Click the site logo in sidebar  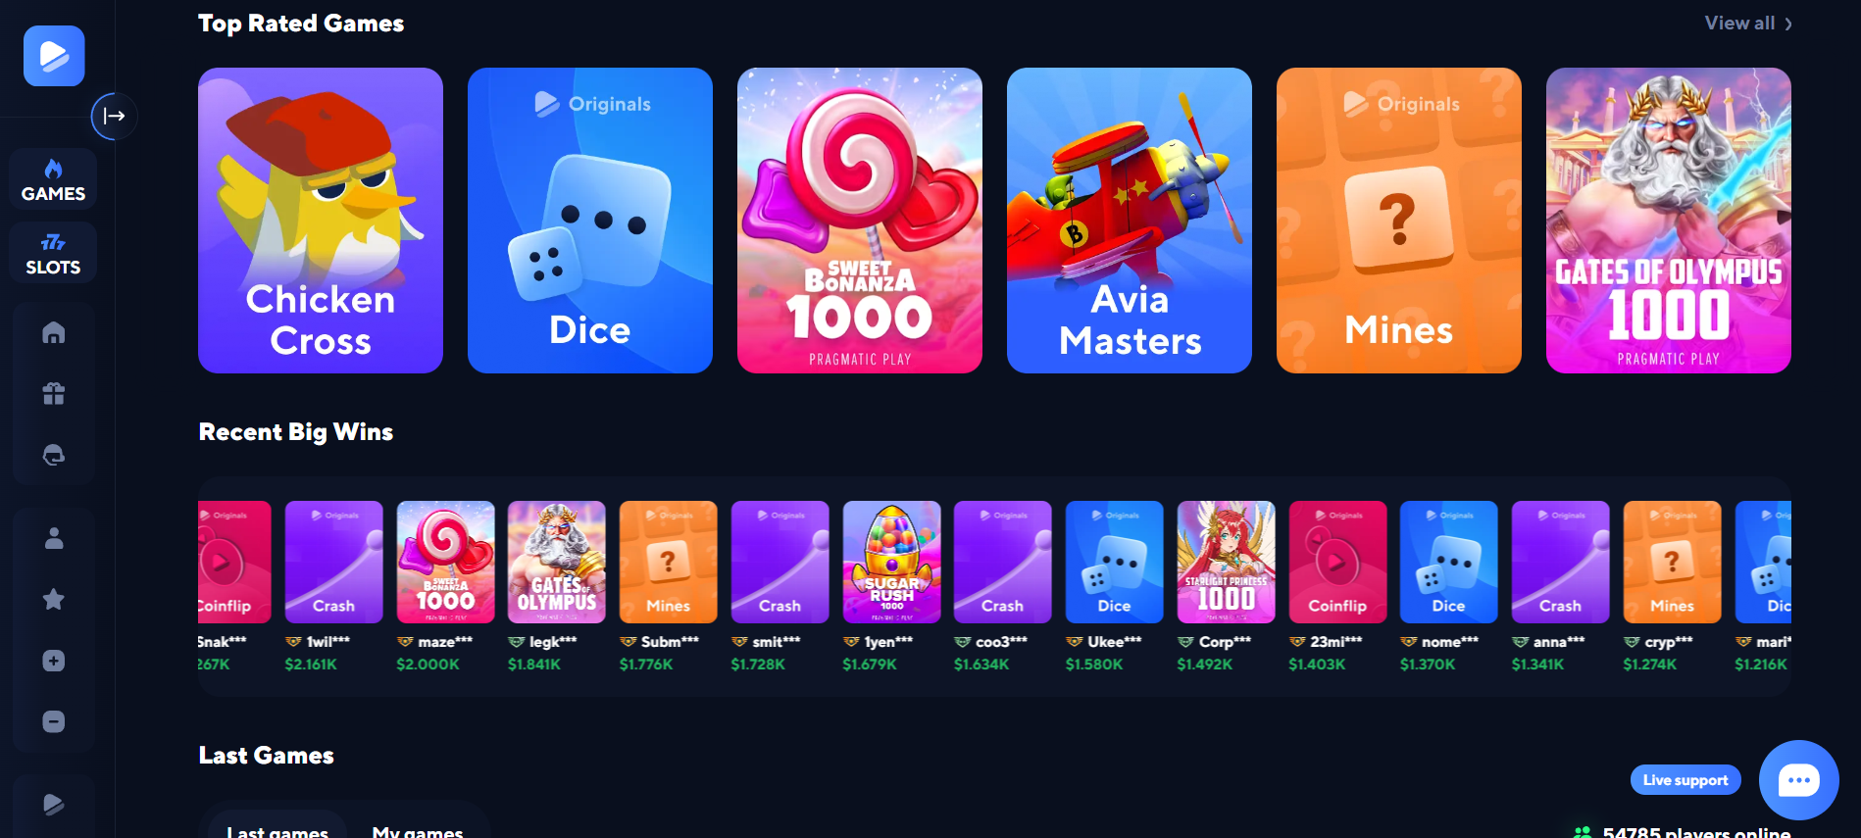pos(54,56)
